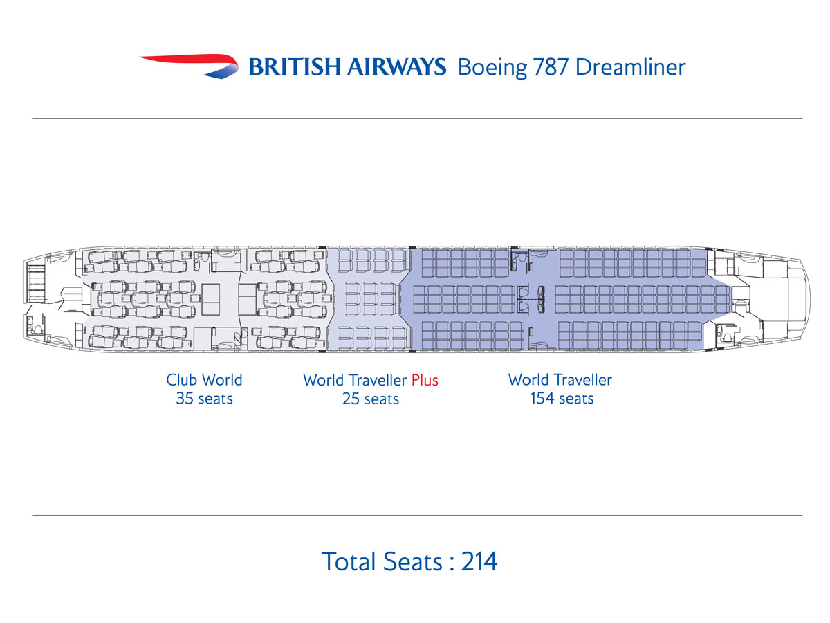
Task: Click the Boeing 787 Dreamliner title
Action: [571, 67]
